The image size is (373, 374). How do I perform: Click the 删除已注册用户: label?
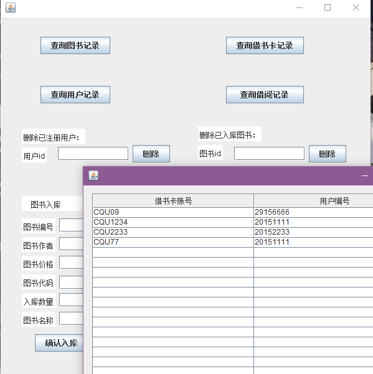coord(54,136)
